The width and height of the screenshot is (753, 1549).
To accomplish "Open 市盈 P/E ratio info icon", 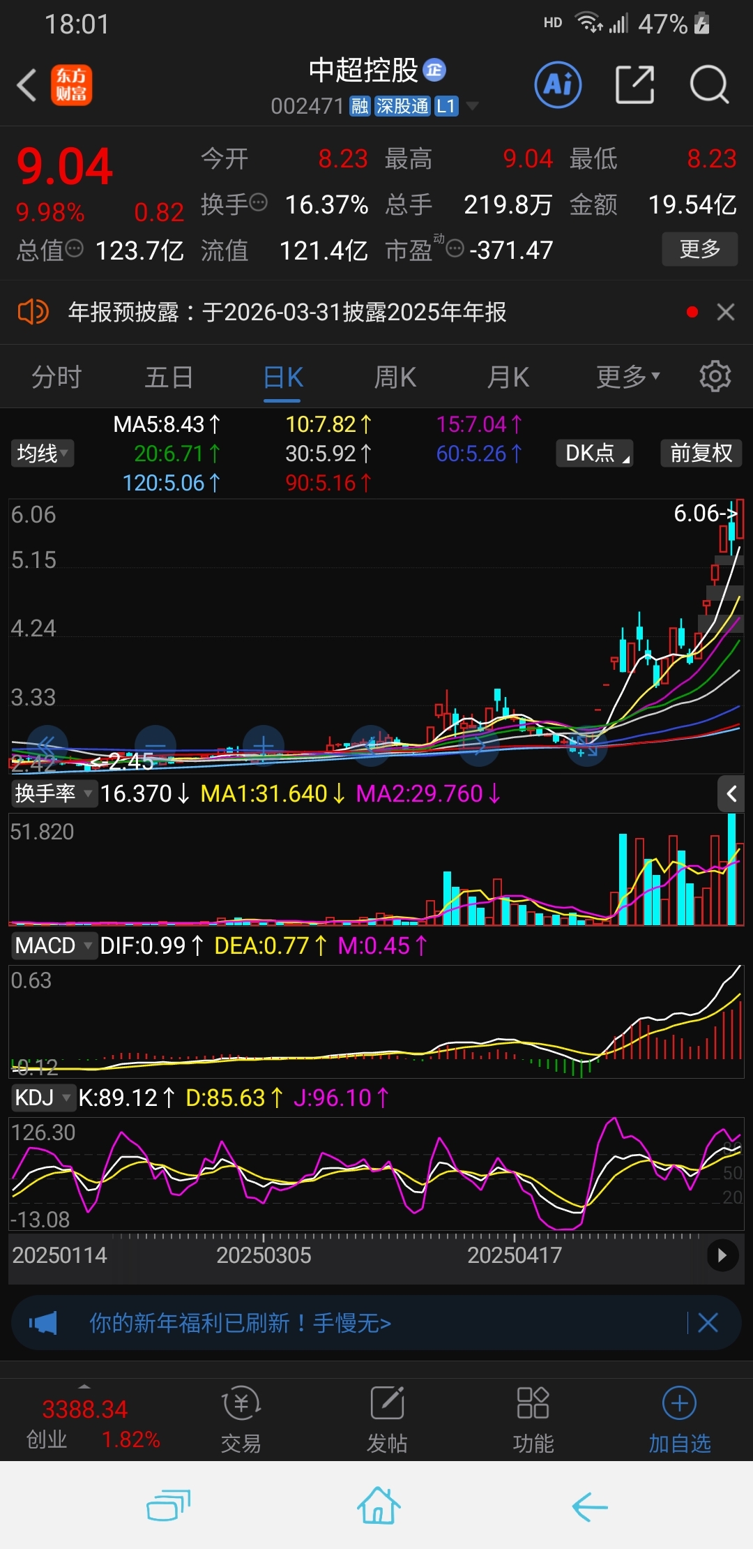I will (455, 248).
